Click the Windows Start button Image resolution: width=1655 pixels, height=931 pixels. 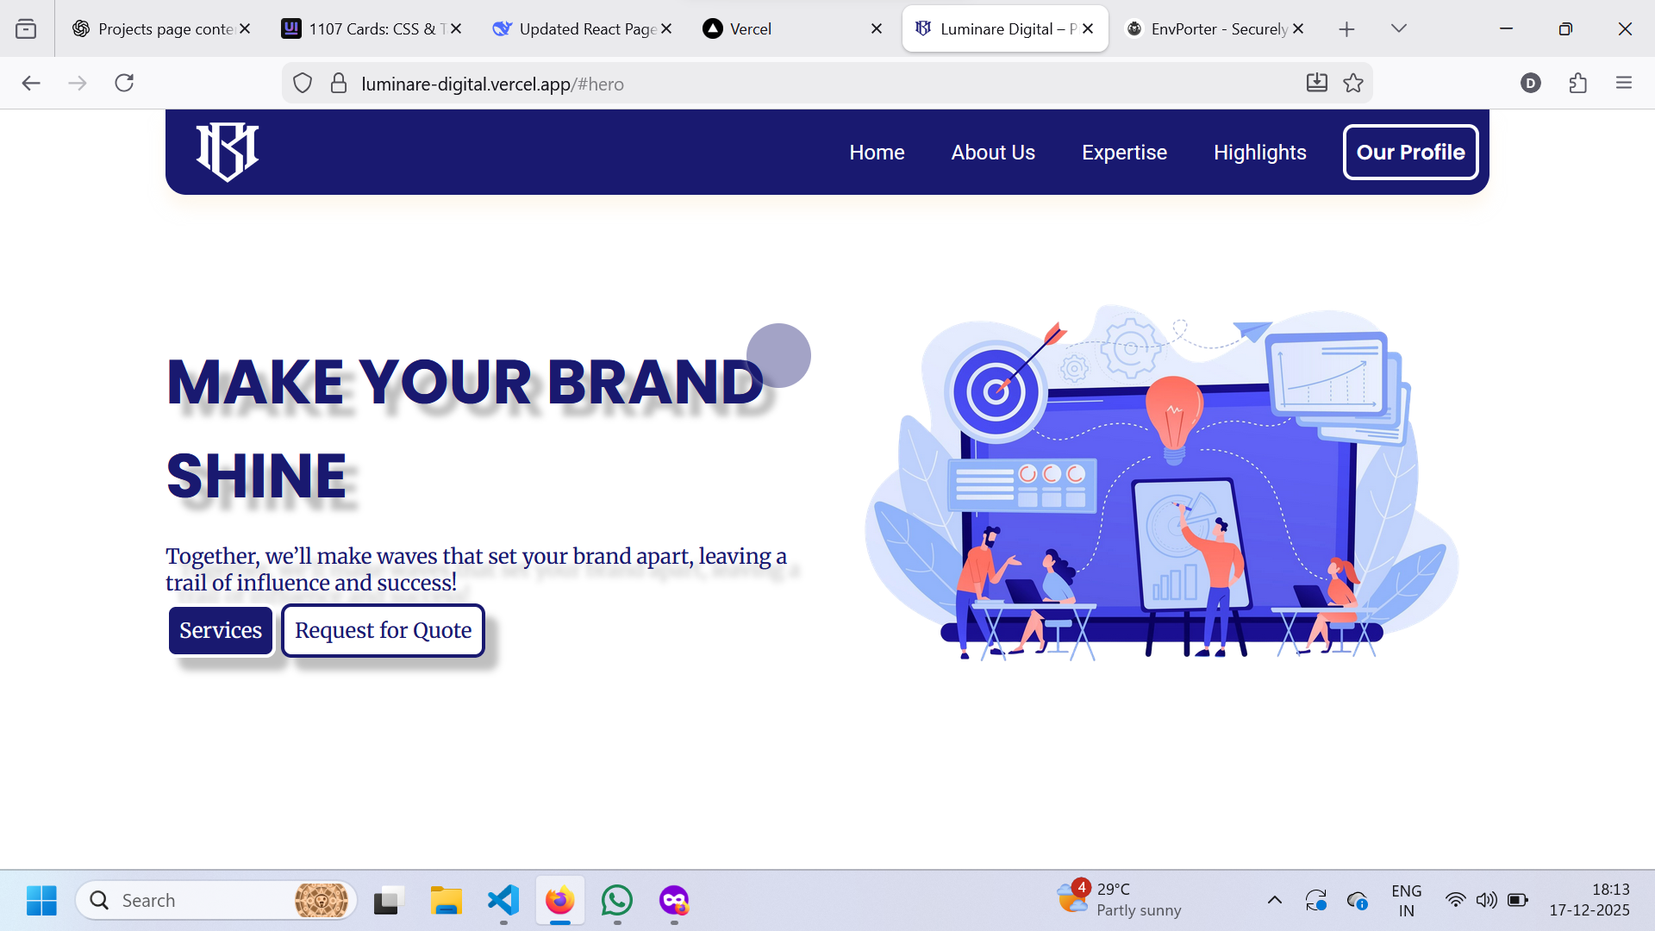point(41,900)
